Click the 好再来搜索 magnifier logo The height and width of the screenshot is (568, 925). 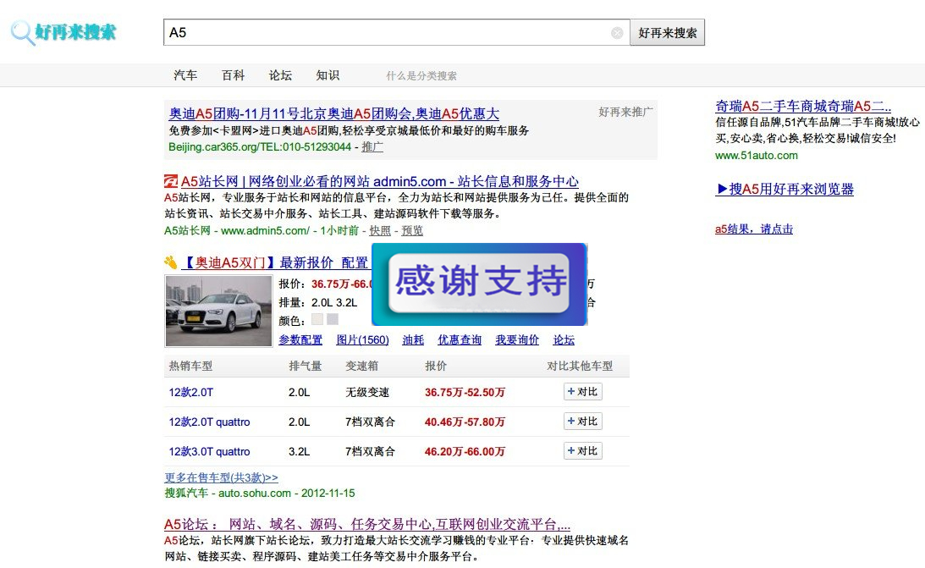(63, 32)
